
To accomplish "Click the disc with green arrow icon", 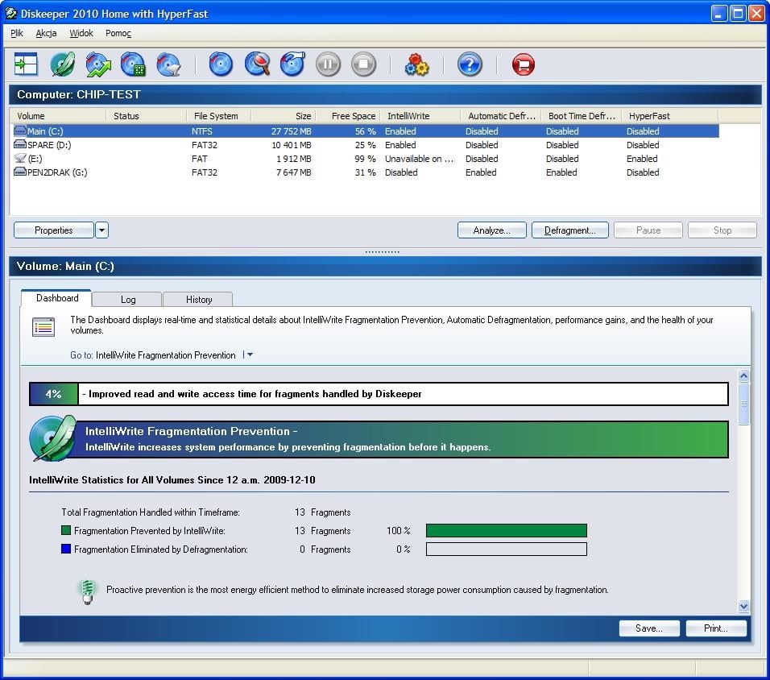I will [97, 64].
